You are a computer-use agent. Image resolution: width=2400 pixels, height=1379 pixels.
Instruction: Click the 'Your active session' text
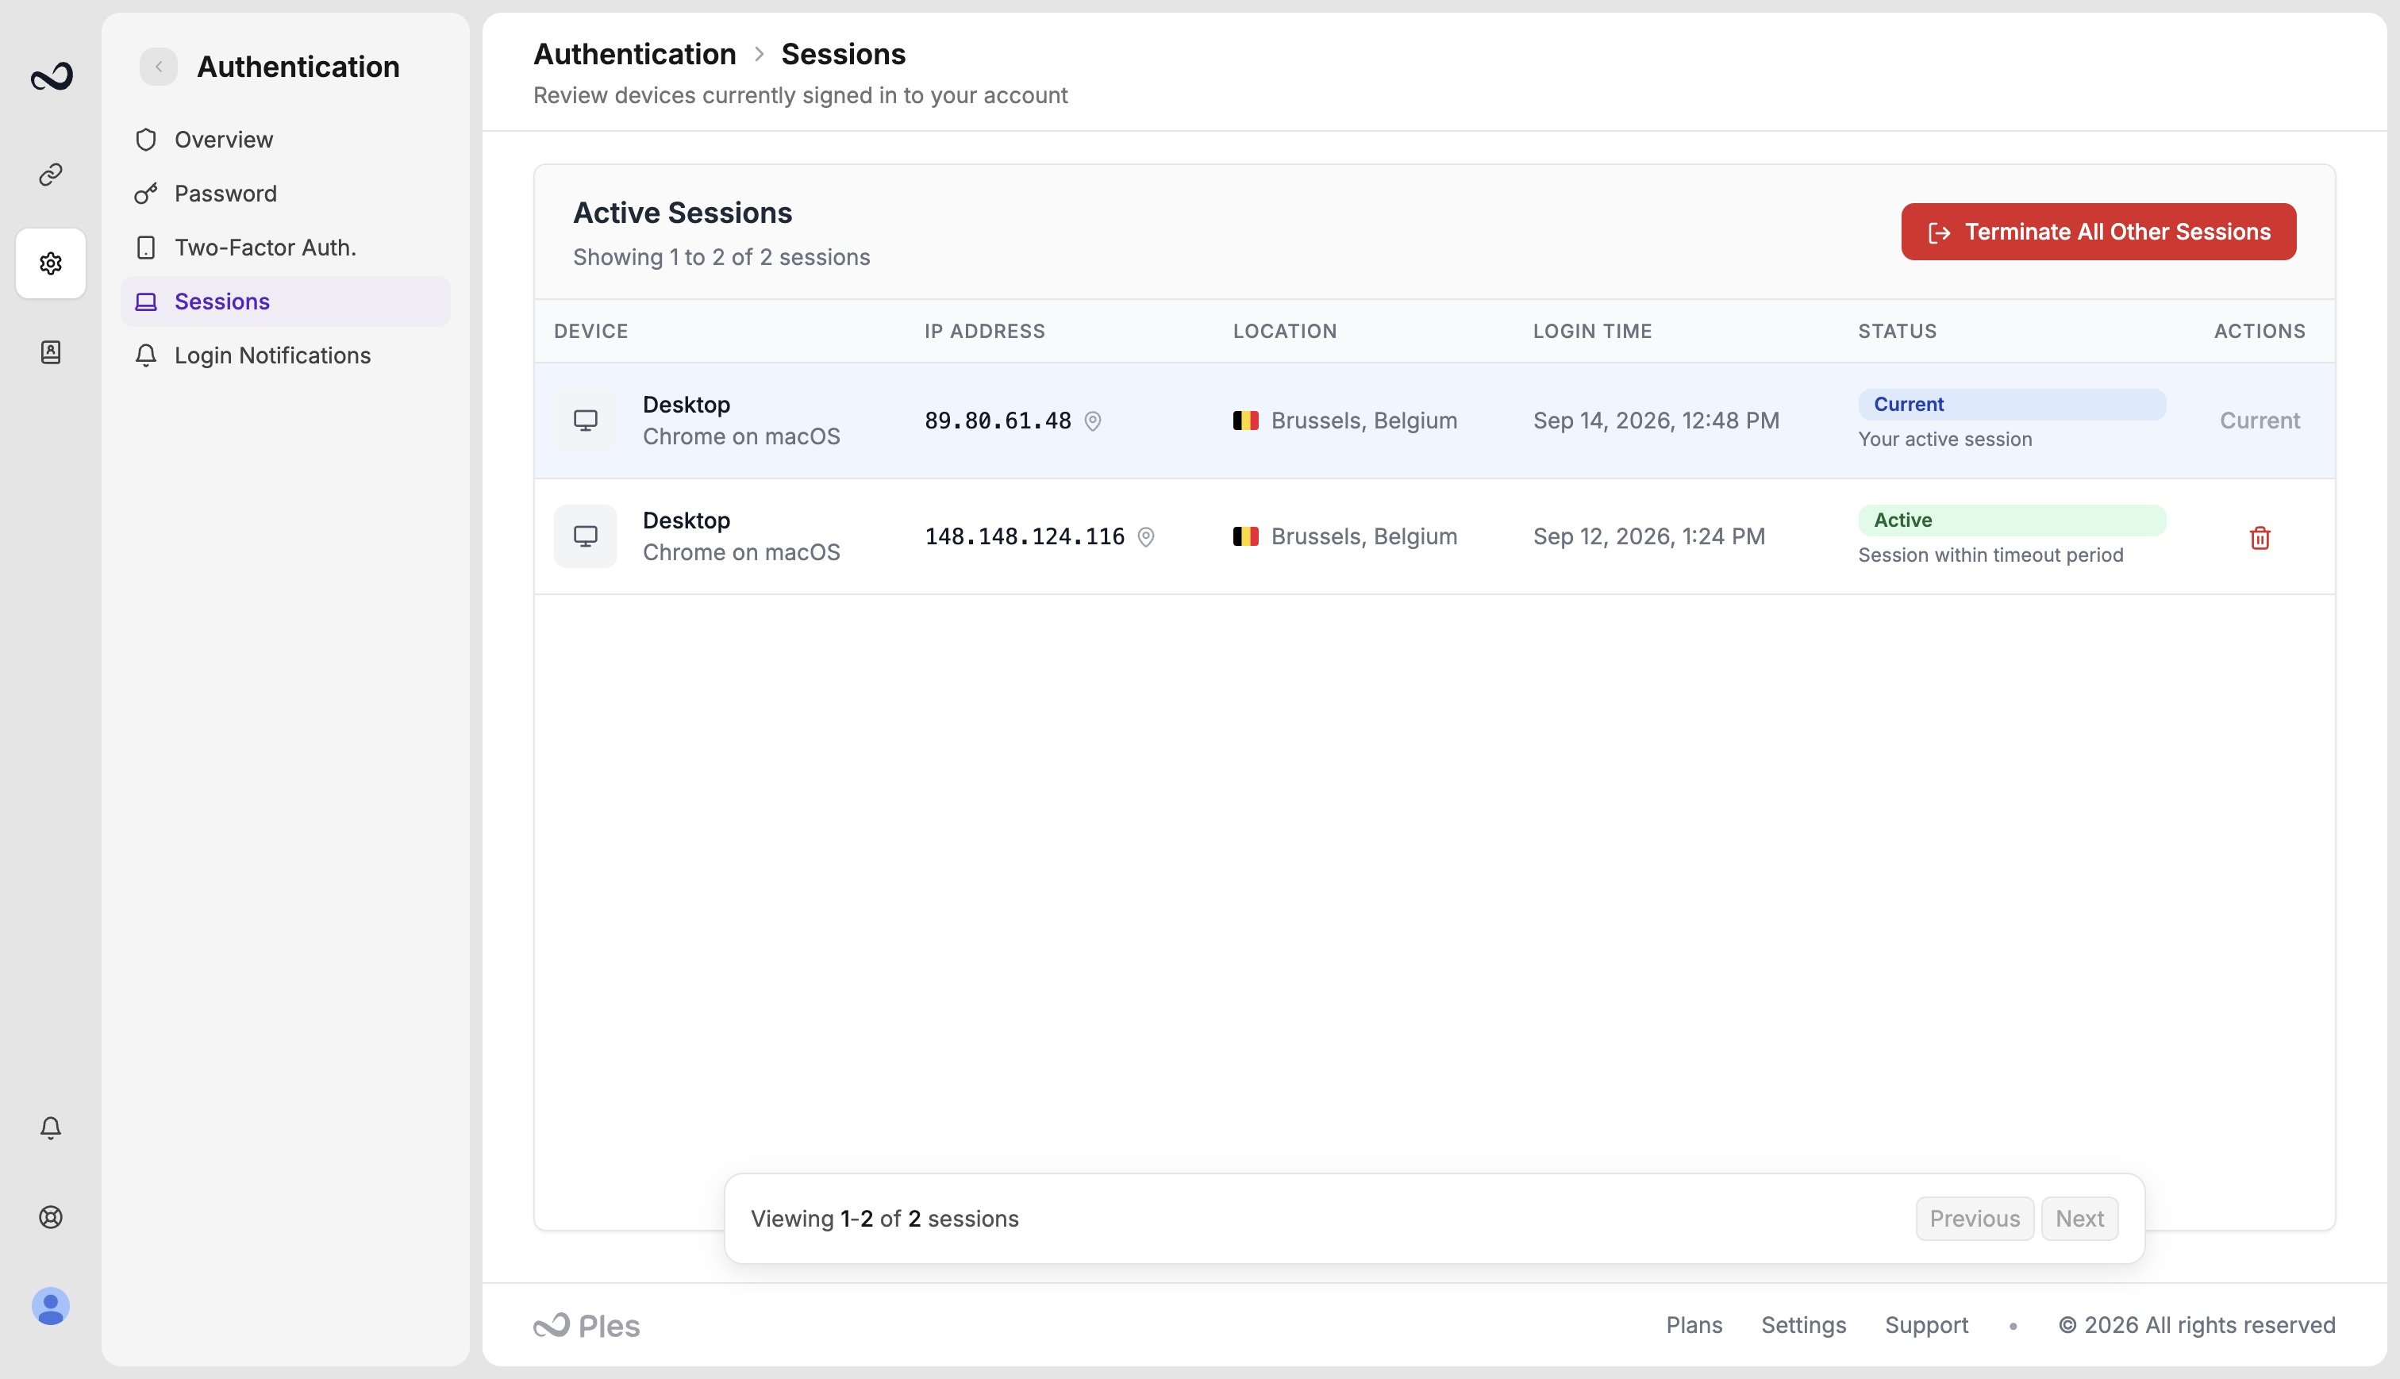coord(1944,440)
